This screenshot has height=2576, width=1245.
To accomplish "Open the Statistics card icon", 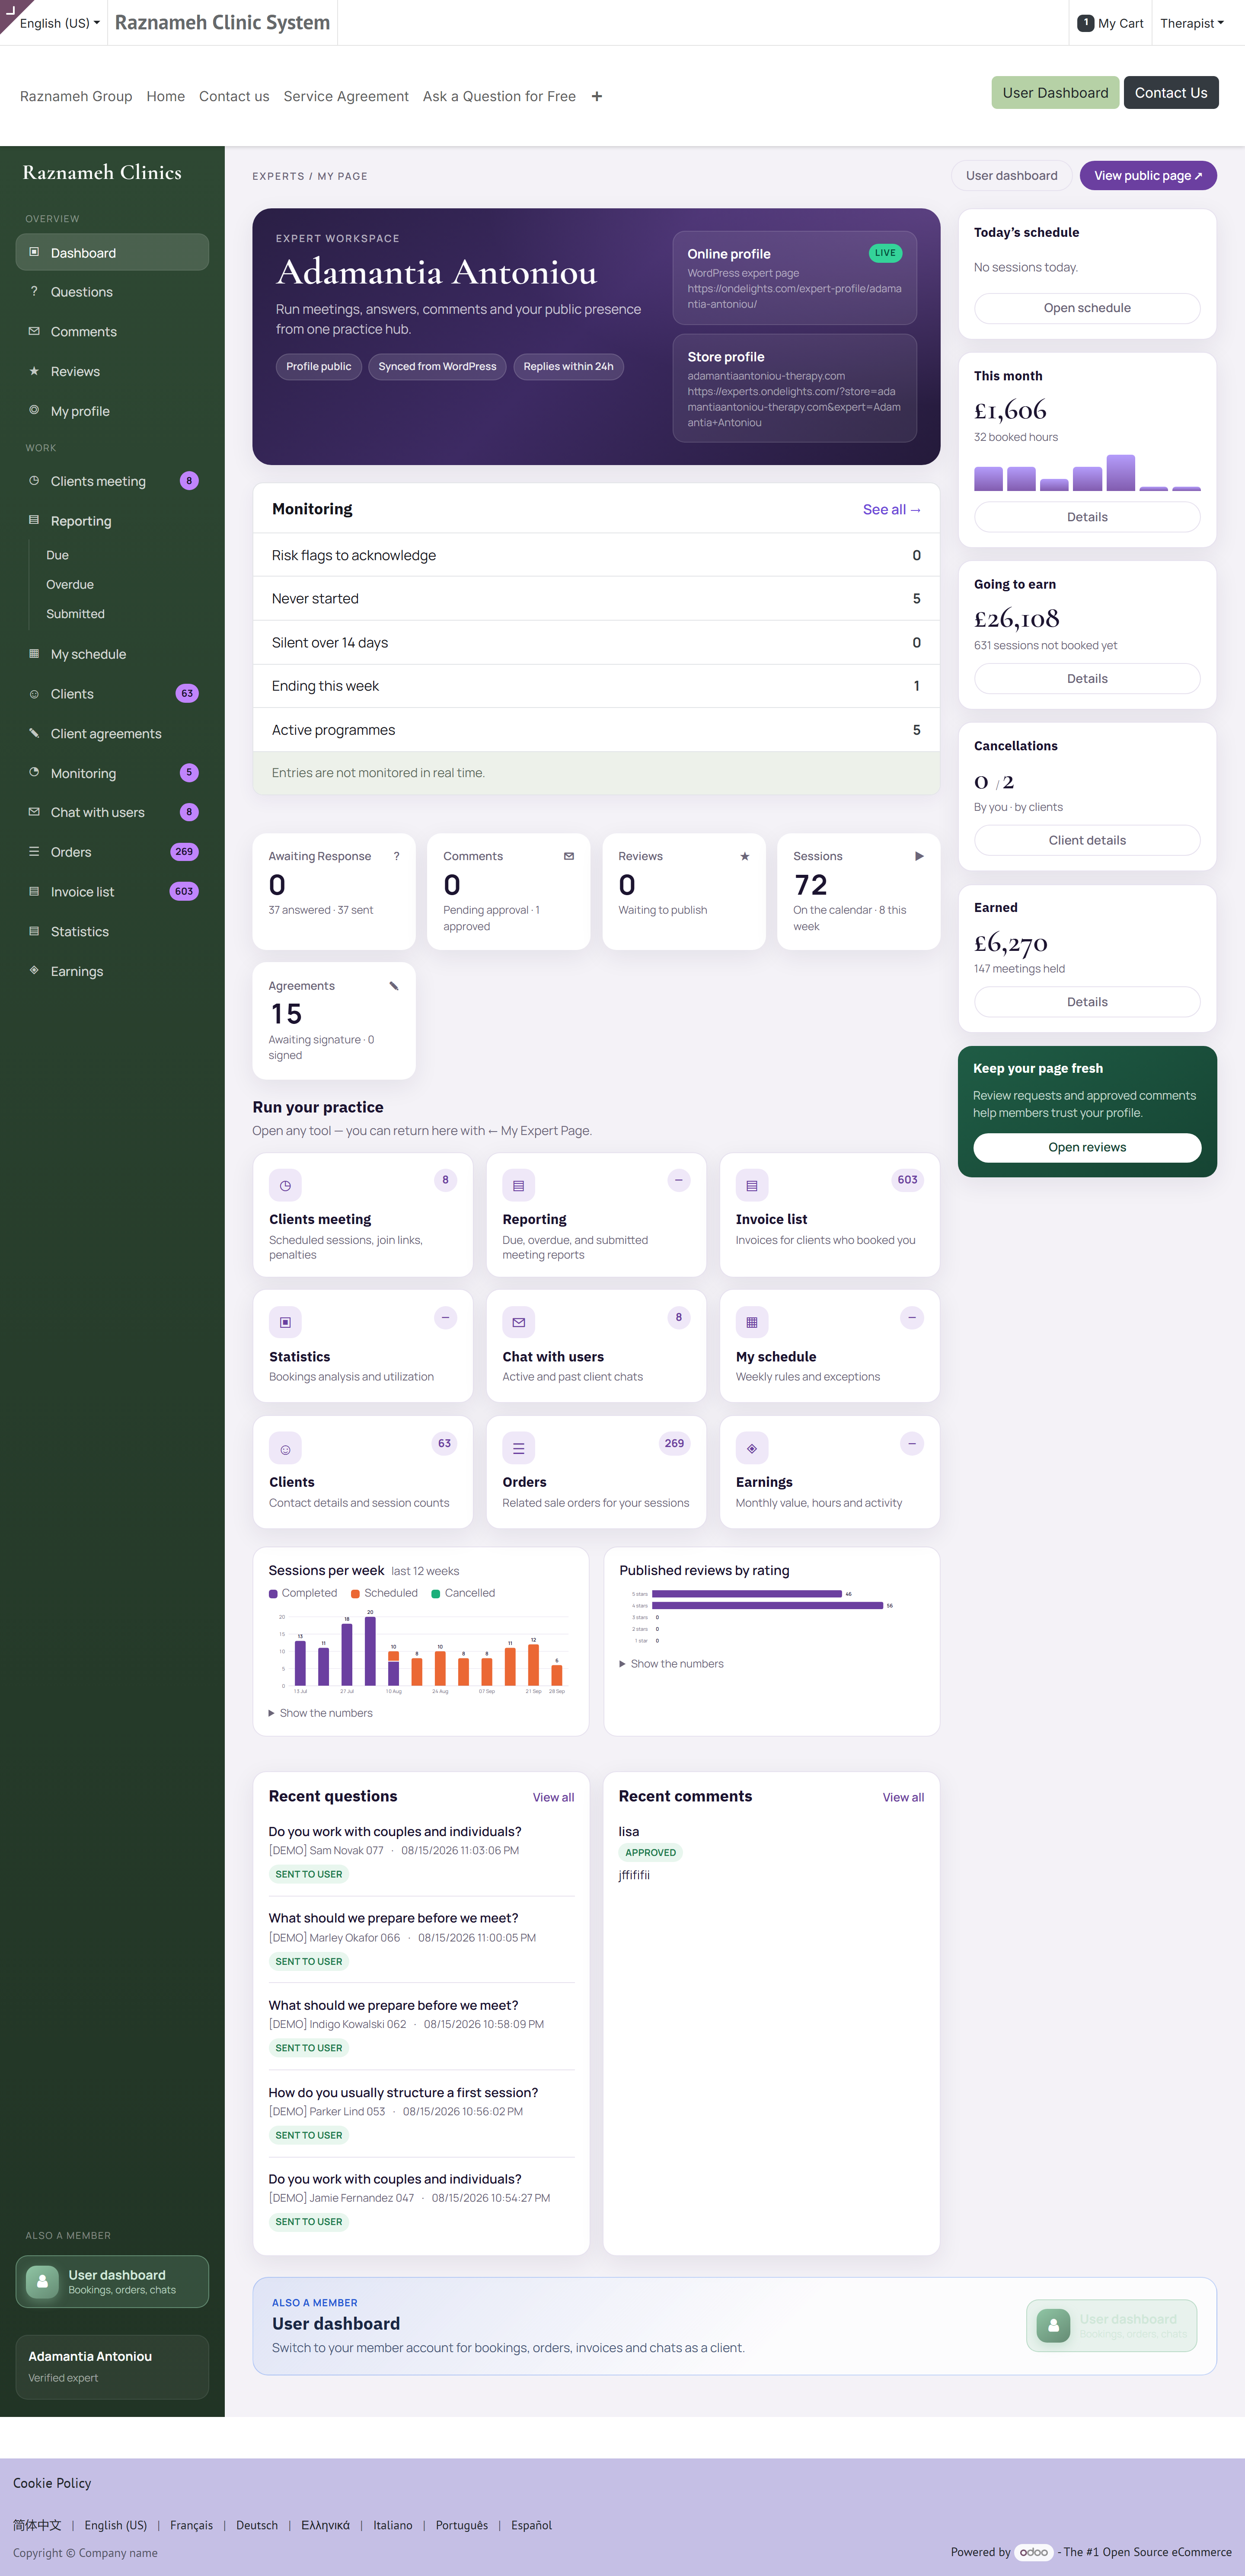I will [285, 1322].
